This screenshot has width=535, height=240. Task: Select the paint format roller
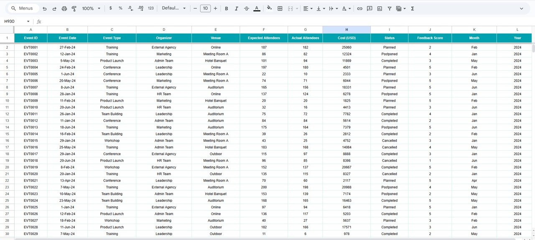pyautogui.click(x=74, y=8)
